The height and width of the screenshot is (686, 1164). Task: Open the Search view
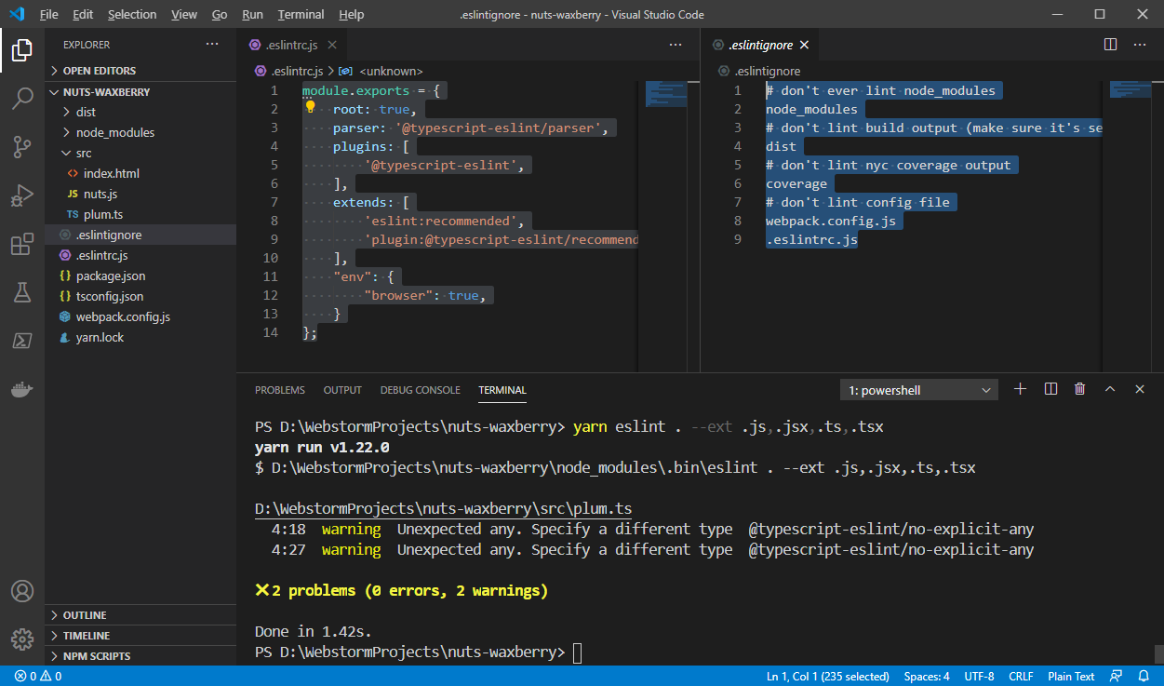[22, 99]
